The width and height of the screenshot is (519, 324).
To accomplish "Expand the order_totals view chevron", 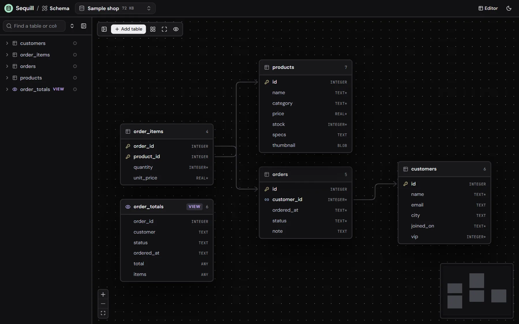I will (7, 89).
